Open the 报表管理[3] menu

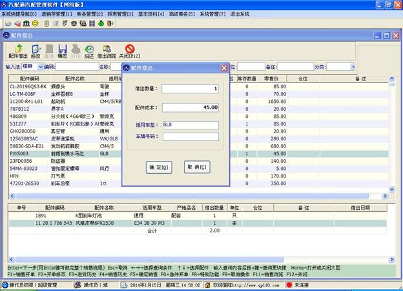click(x=121, y=14)
